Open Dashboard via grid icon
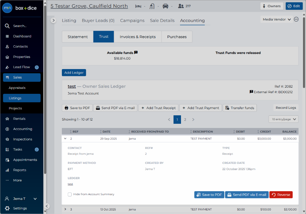The height and width of the screenshot is (214, 306). click(7, 36)
